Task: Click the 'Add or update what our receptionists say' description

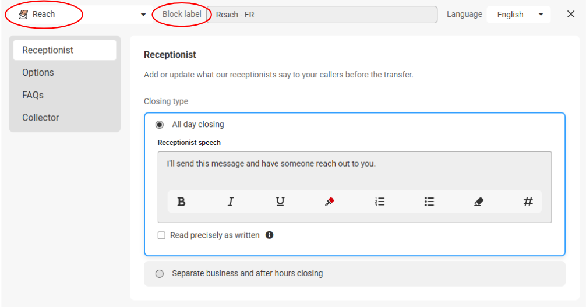Action: pyautogui.click(x=278, y=75)
